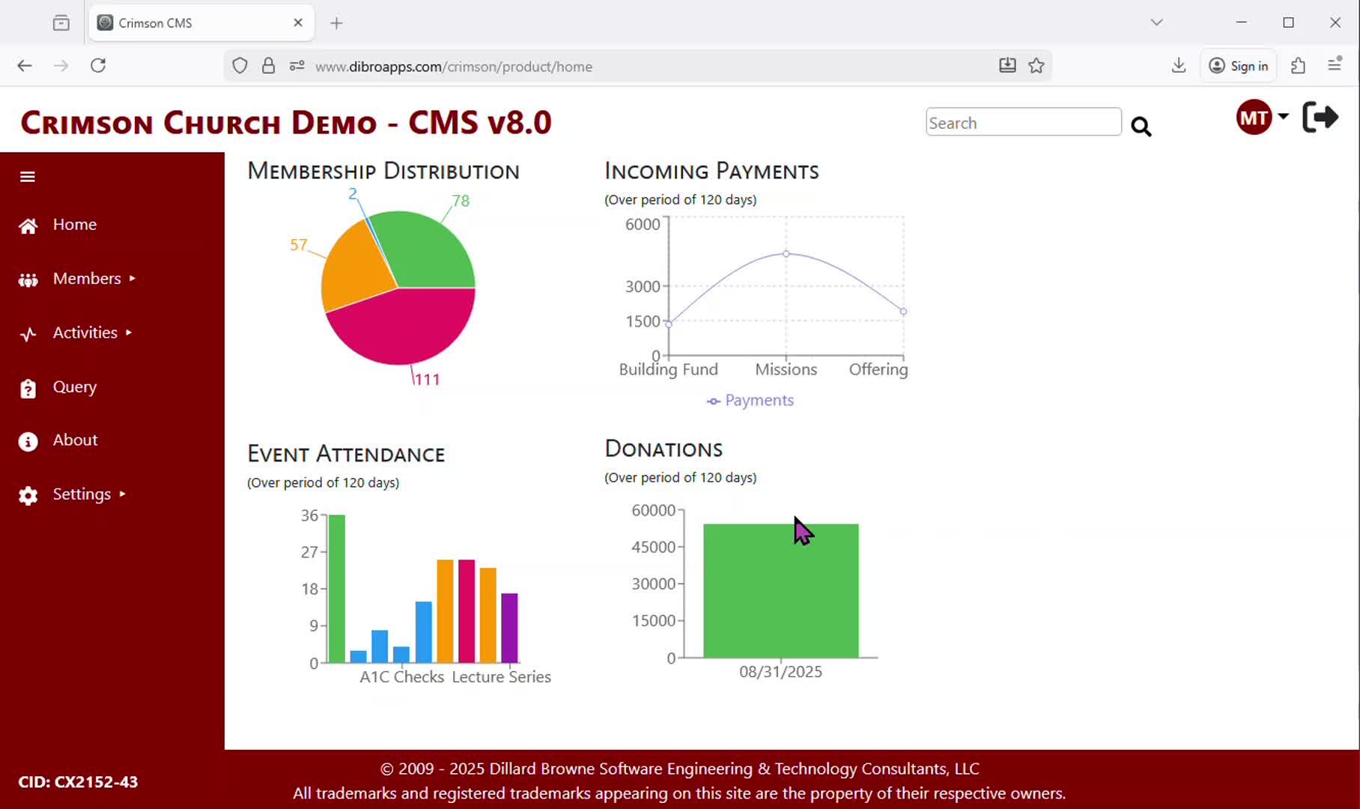Click the logout arrow icon

coord(1320,118)
